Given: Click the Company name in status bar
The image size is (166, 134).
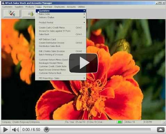Looking at the screenshot, I should tap(21, 122).
